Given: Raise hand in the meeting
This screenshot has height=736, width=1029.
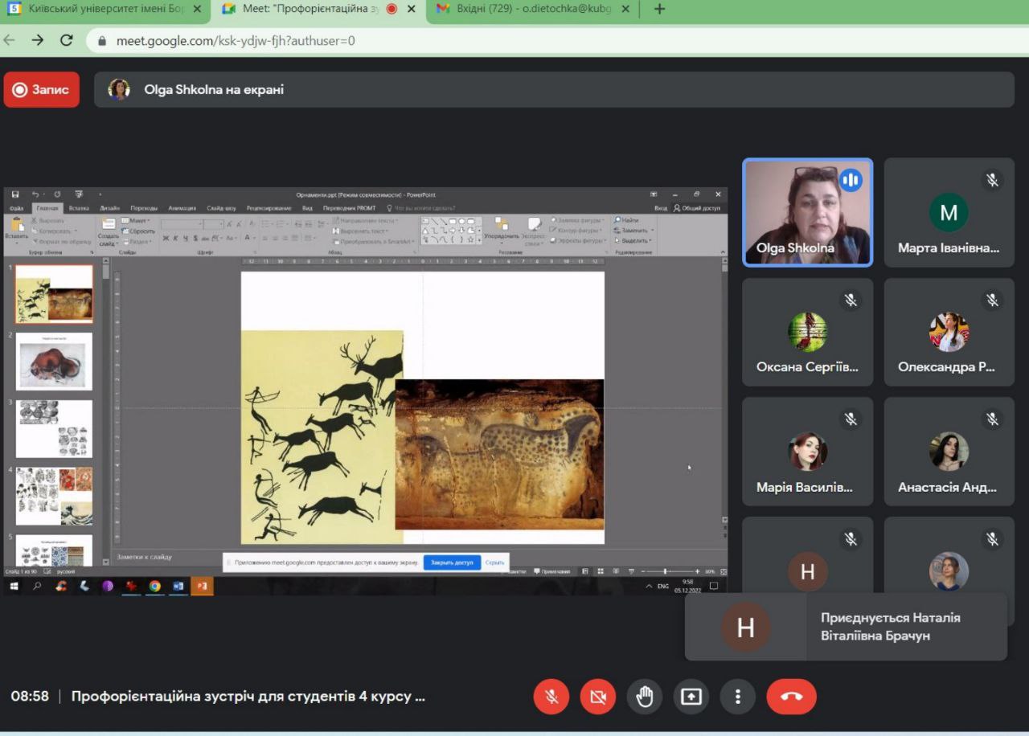Looking at the screenshot, I should click(x=645, y=697).
